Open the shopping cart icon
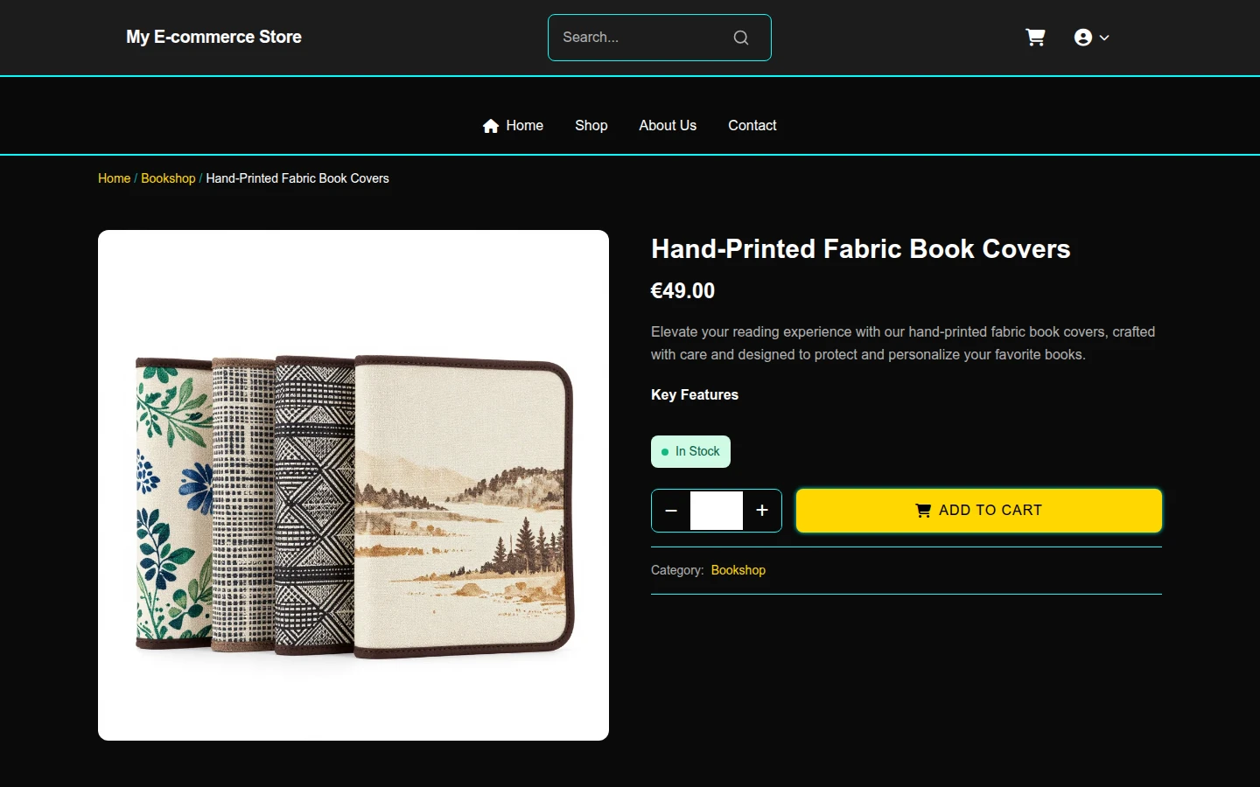The width and height of the screenshot is (1260, 787). click(x=1035, y=38)
